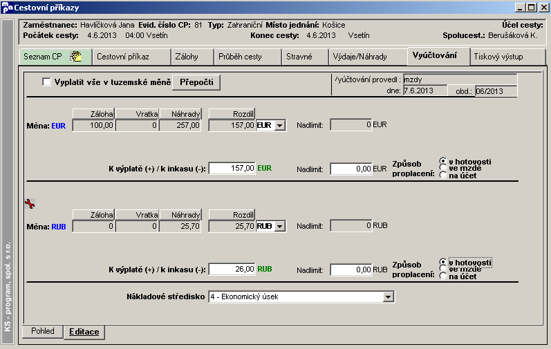Open the Tiskový výstup tab
The image size is (551, 349).
click(x=507, y=57)
